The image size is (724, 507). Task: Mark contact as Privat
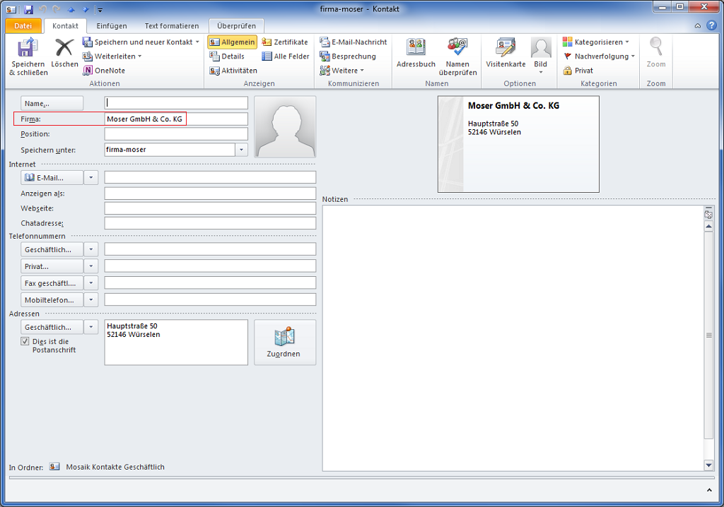coord(578,71)
